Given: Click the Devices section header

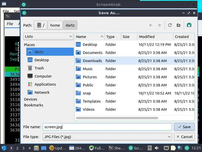Looking at the screenshot, I should point(31,99).
